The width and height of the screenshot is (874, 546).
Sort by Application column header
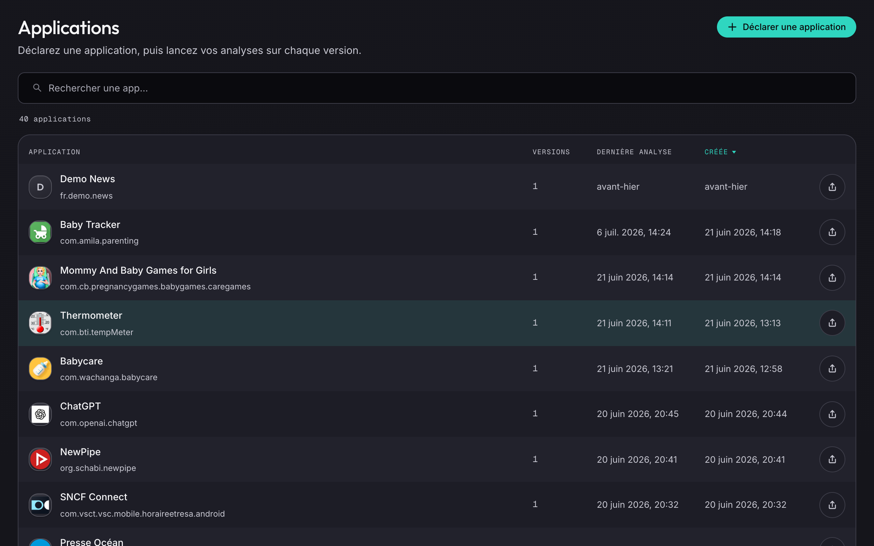pyautogui.click(x=55, y=152)
